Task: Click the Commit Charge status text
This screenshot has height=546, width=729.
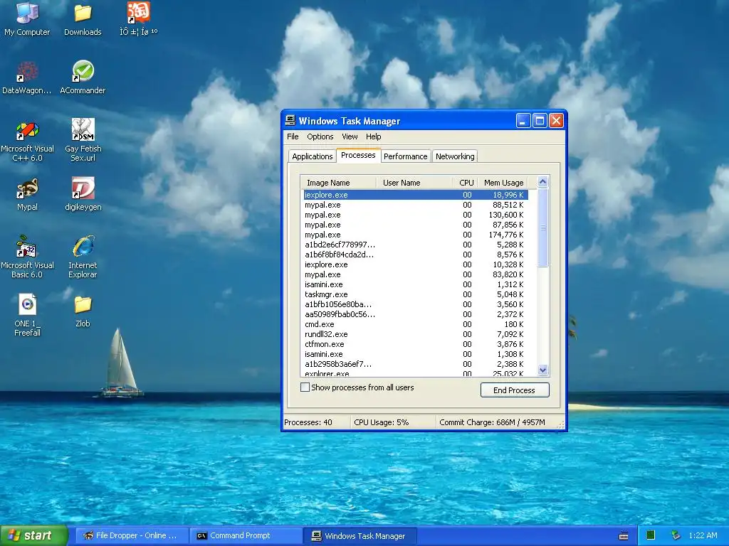Action: coord(492,422)
